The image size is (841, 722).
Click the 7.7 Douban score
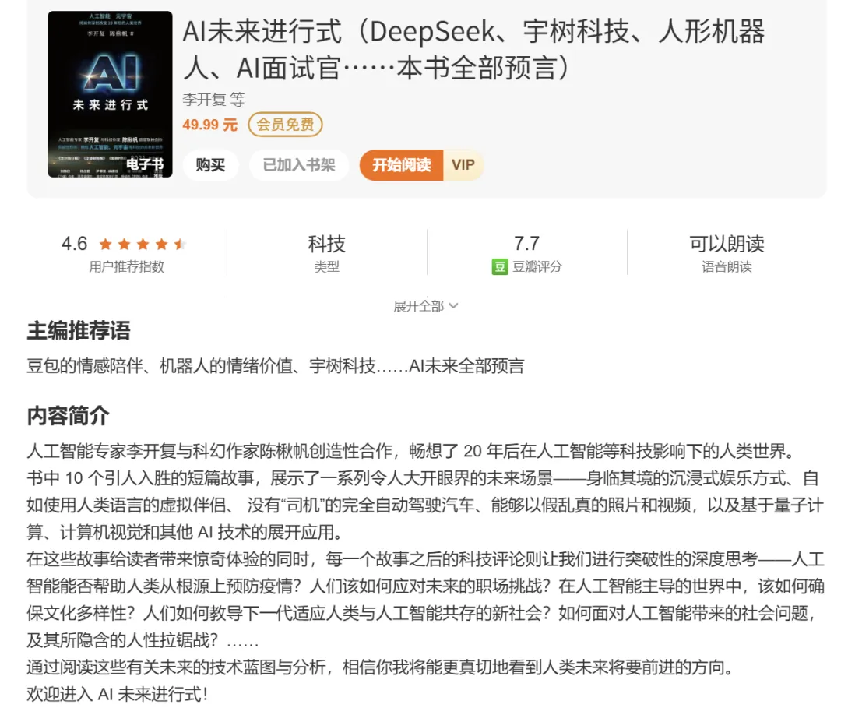point(526,244)
